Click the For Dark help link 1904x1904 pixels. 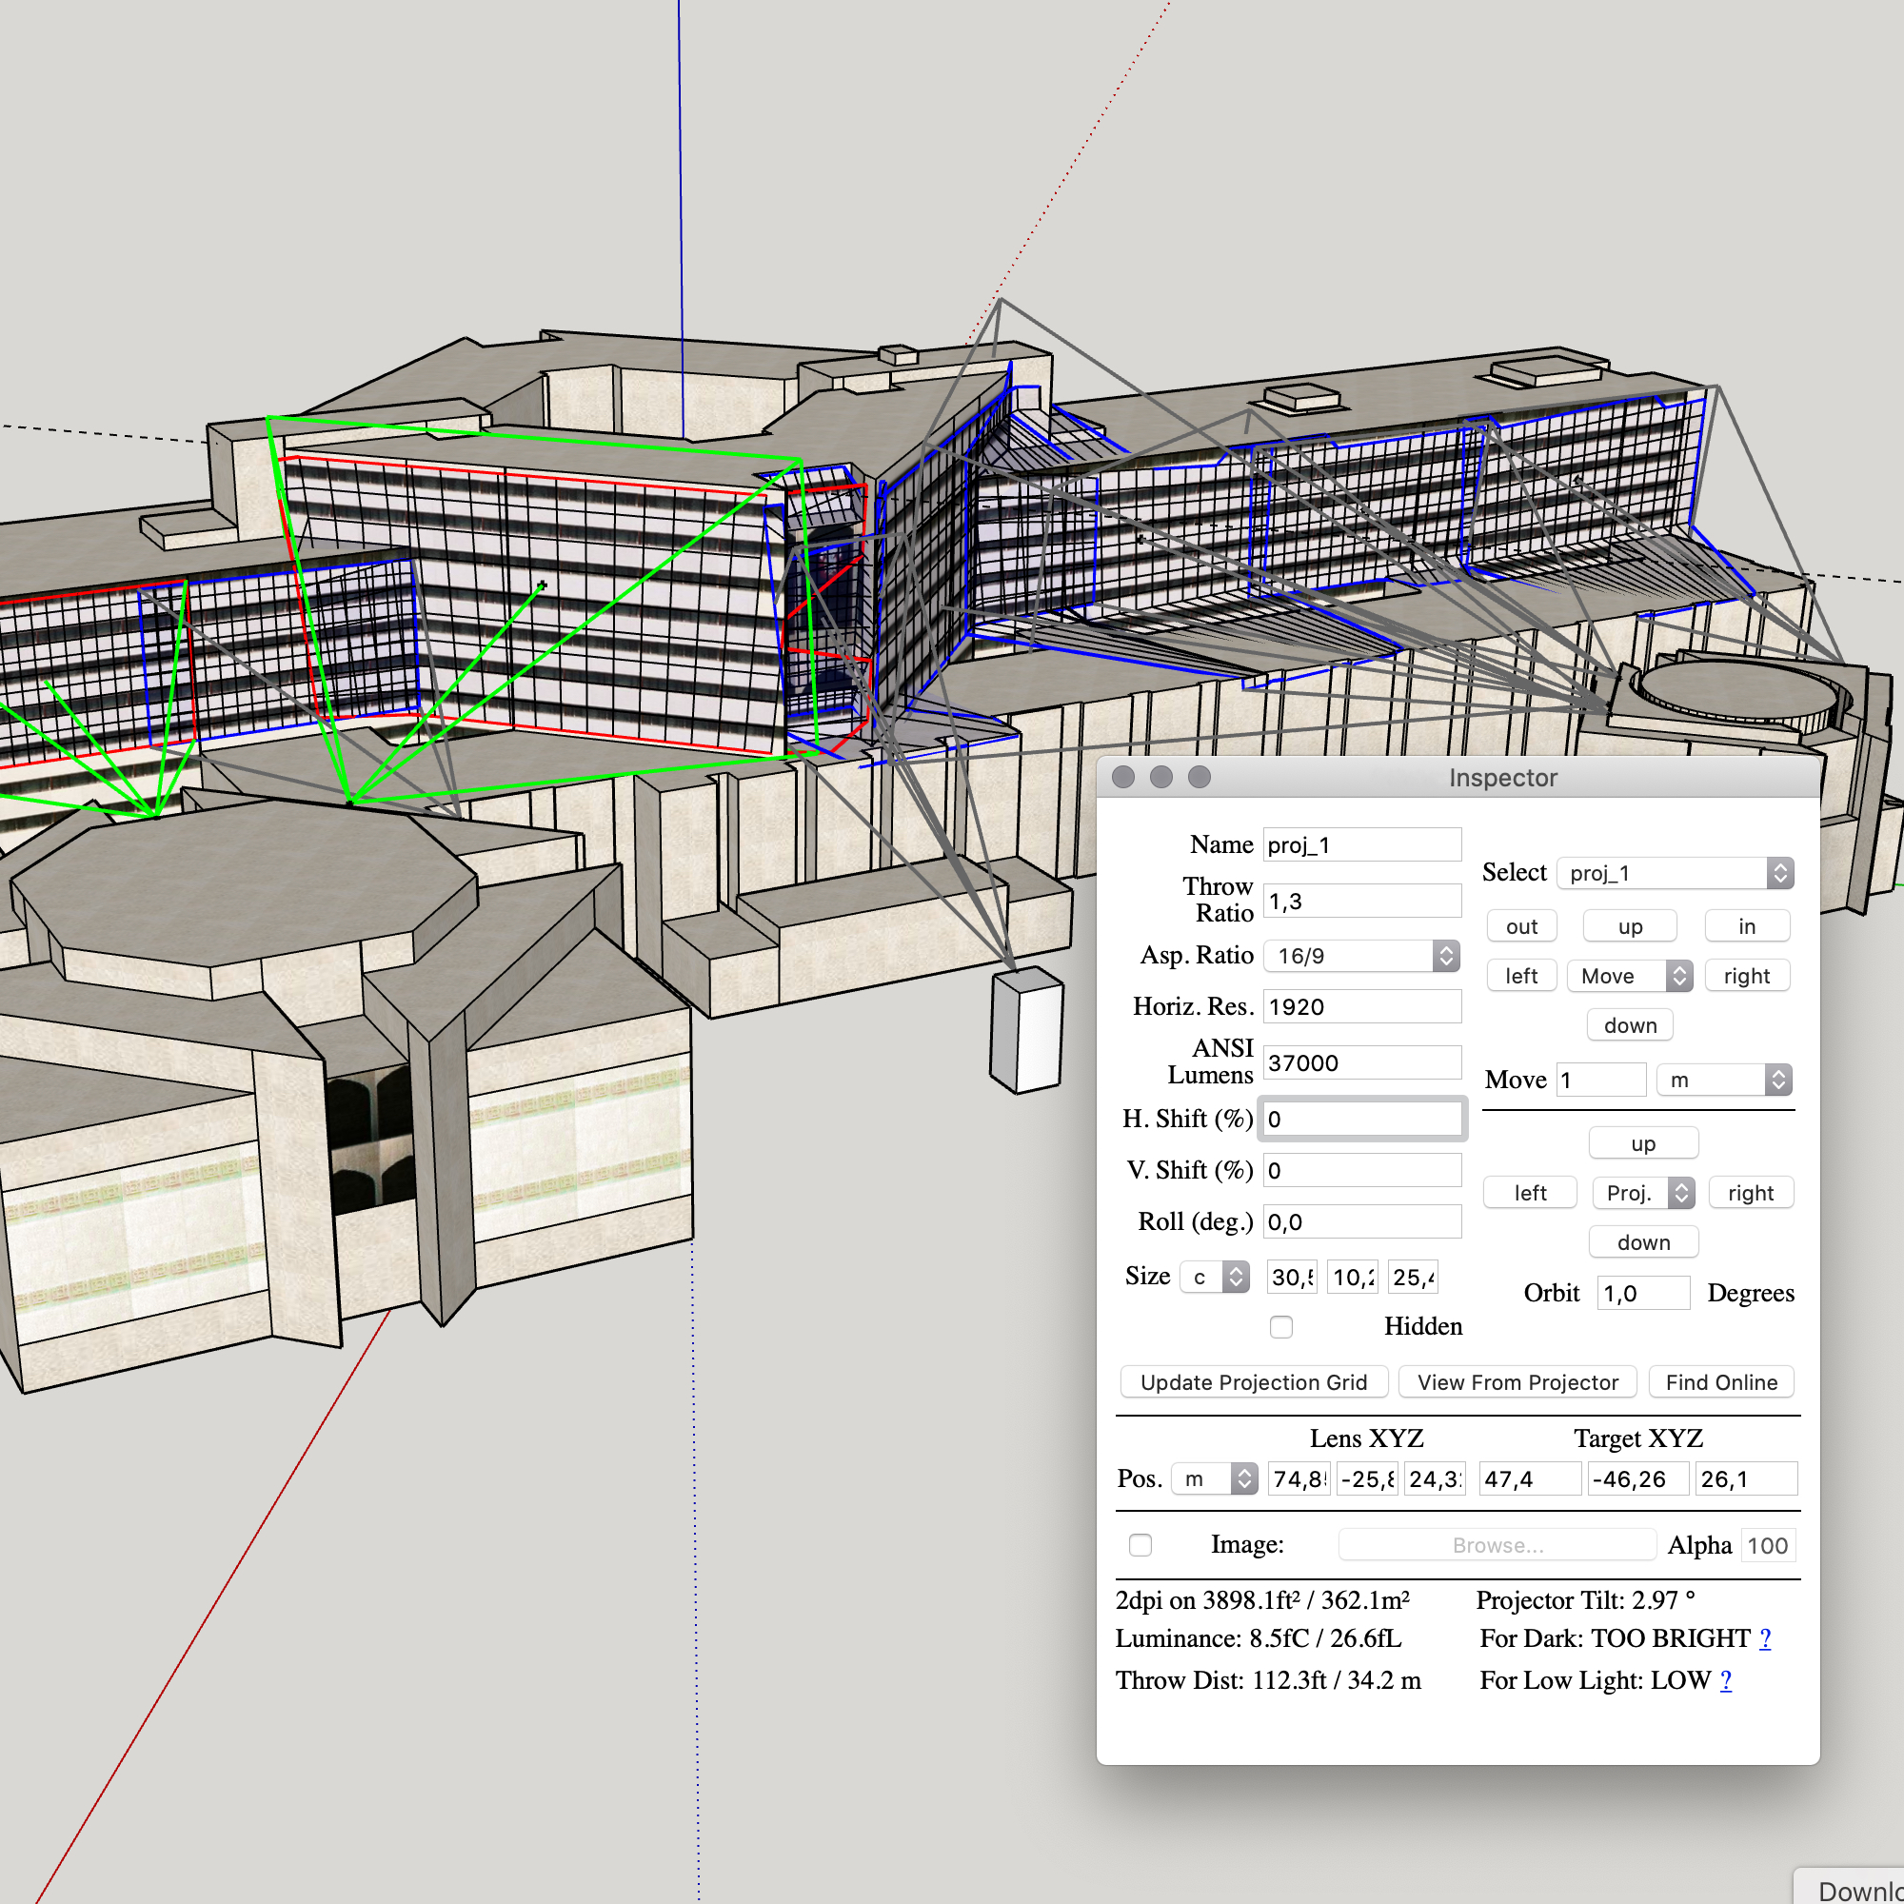1765,1637
